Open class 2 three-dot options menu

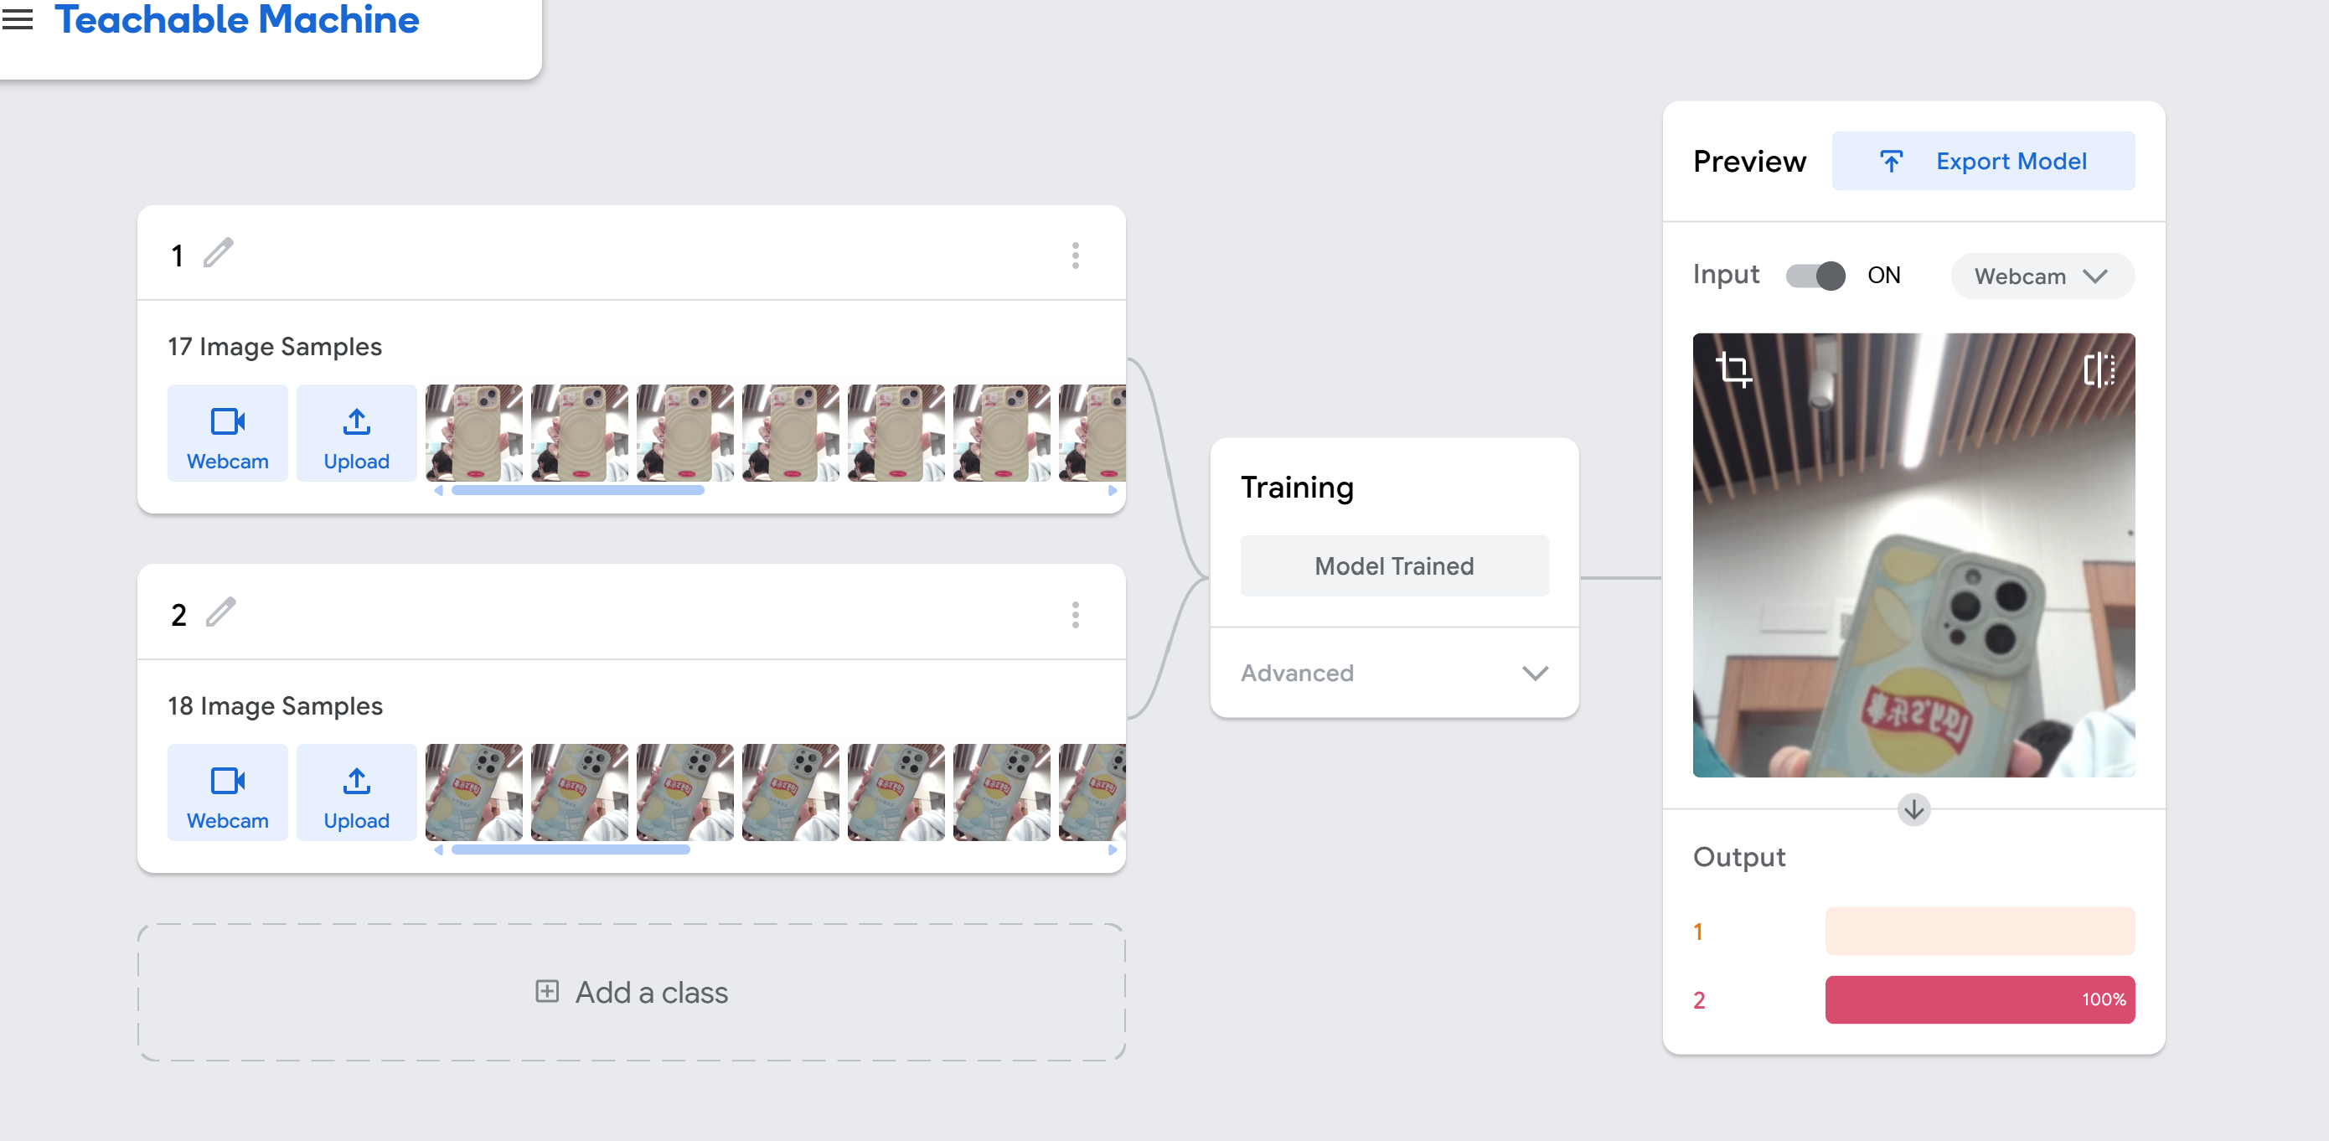pos(1075,615)
